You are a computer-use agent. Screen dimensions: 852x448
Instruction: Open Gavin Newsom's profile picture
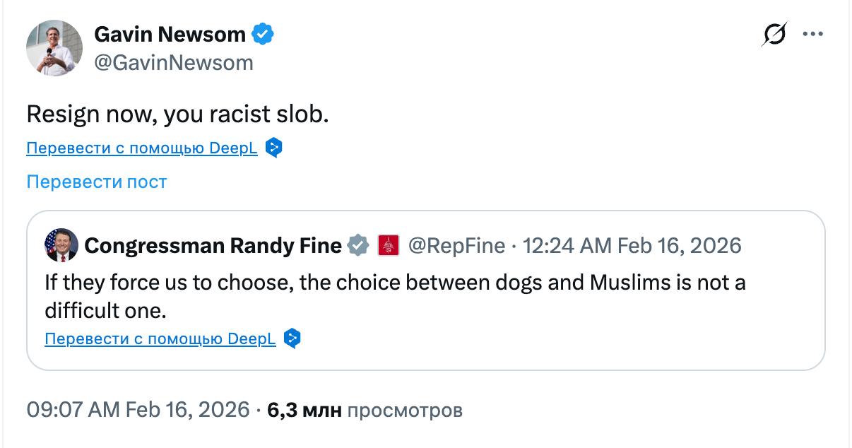(54, 48)
